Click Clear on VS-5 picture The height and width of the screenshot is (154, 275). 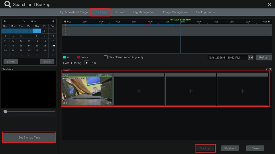point(108,75)
